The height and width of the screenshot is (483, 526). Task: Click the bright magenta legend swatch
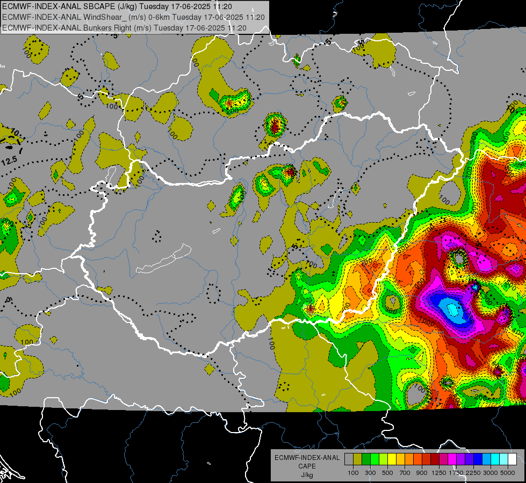point(452,459)
